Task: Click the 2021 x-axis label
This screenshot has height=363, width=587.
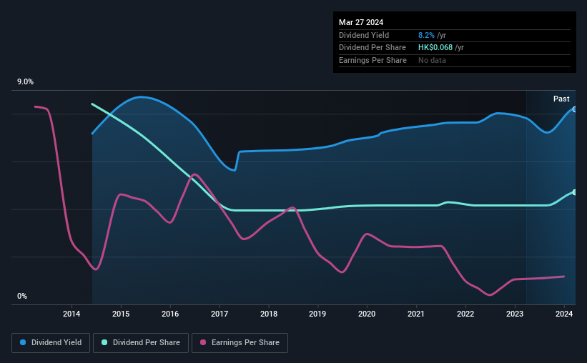Action: (x=416, y=314)
